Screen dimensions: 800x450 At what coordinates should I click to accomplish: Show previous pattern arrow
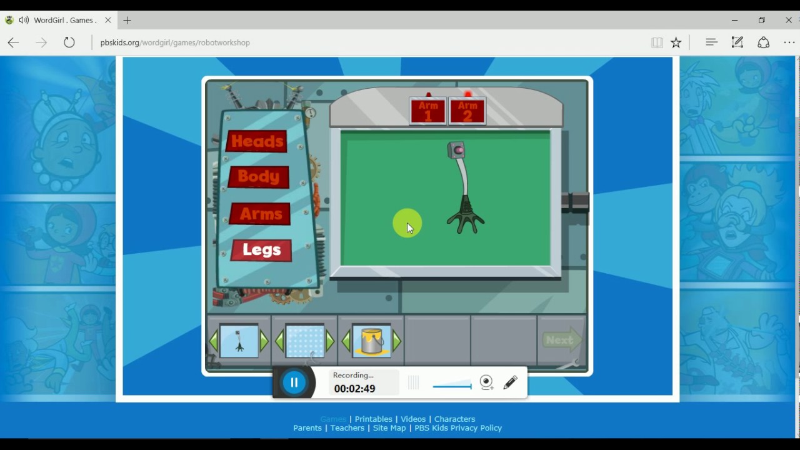point(279,342)
